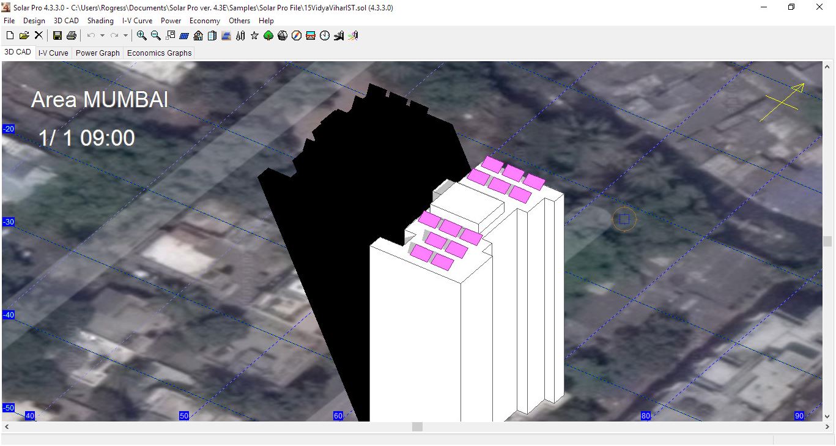The image size is (836, 446).
Task: Open the Economy menu
Action: (x=204, y=21)
